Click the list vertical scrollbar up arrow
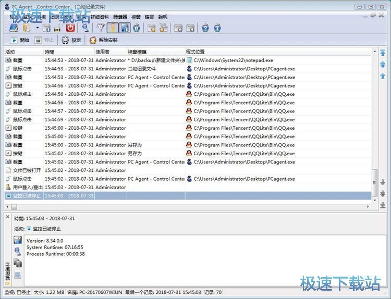Screen dimensions: 391x299 click(374, 52)
